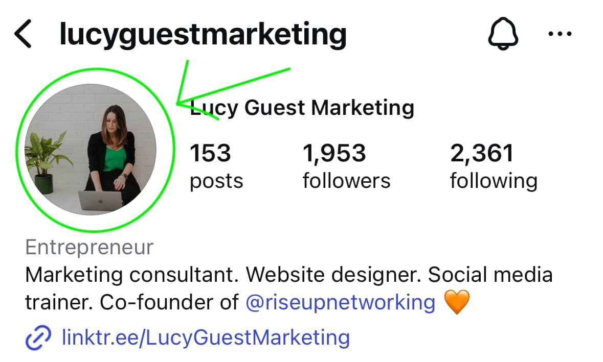Open notifications bell for this profile
Screen dimensions: 603x362
[x=503, y=34]
